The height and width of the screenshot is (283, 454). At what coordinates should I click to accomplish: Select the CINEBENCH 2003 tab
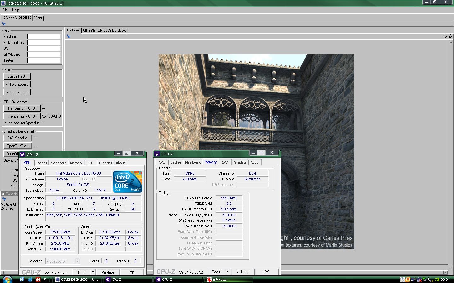pos(17,18)
